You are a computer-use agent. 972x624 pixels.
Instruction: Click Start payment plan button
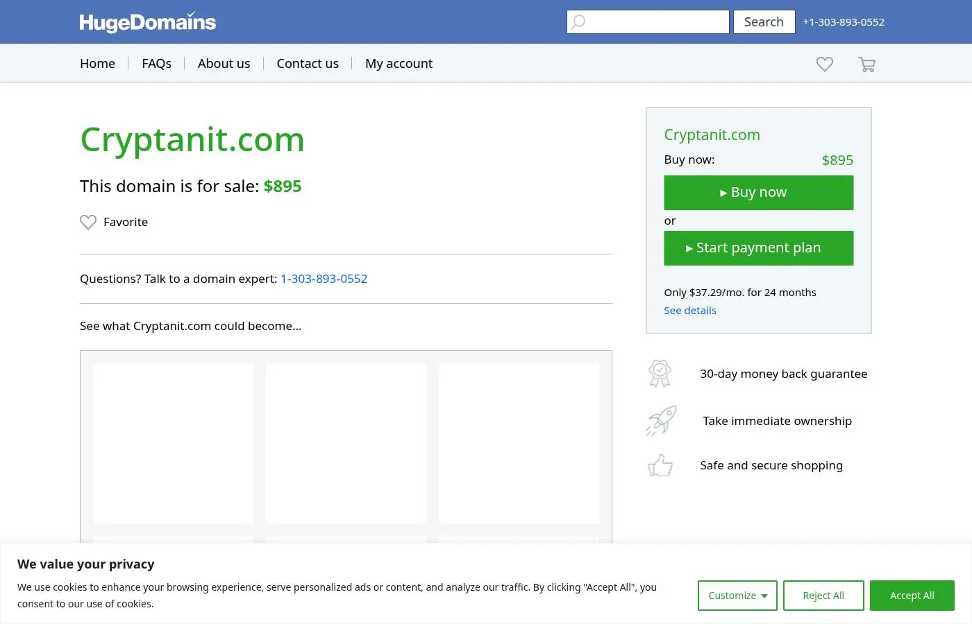click(x=758, y=248)
